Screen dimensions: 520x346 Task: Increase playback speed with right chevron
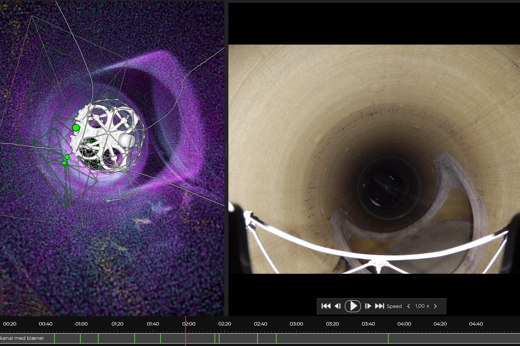[435, 306]
